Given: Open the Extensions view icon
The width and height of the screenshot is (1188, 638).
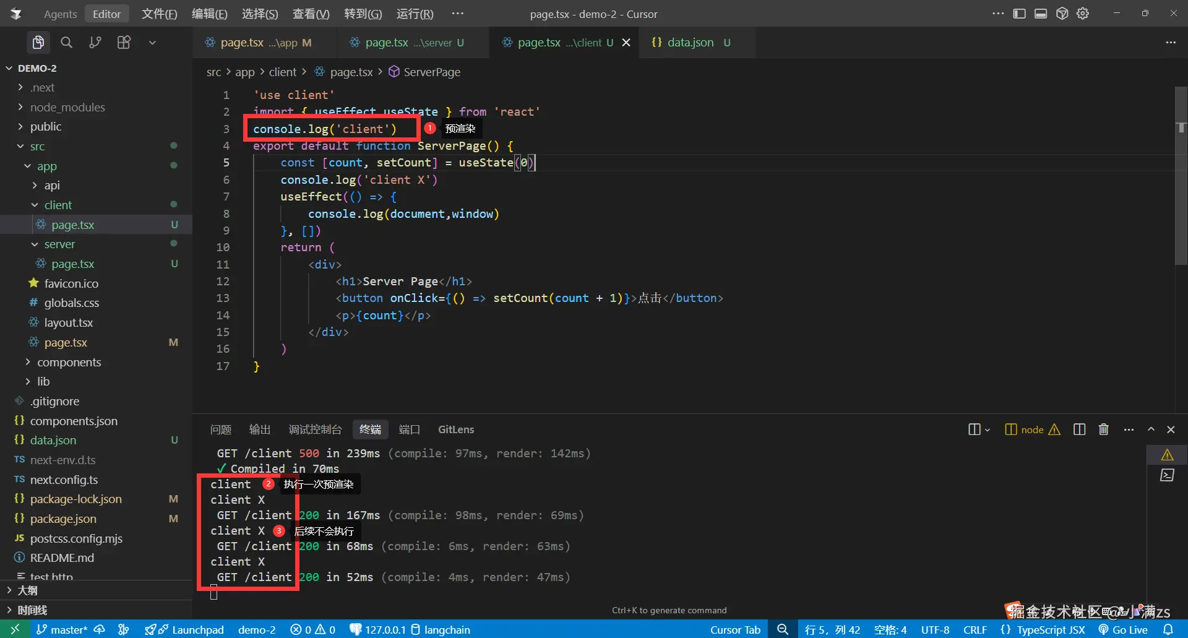Looking at the screenshot, I should pyautogui.click(x=124, y=42).
